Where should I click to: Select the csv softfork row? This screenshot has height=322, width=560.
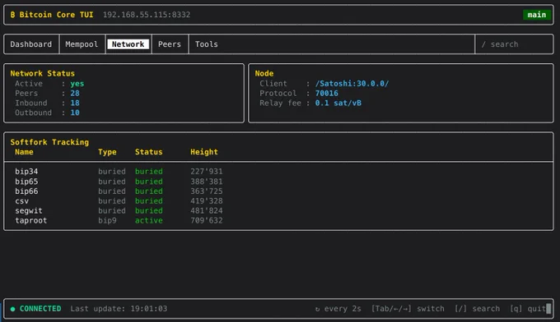pos(278,201)
